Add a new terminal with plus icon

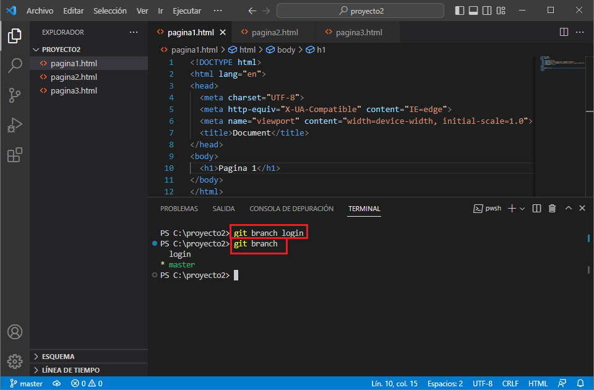click(512, 209)
